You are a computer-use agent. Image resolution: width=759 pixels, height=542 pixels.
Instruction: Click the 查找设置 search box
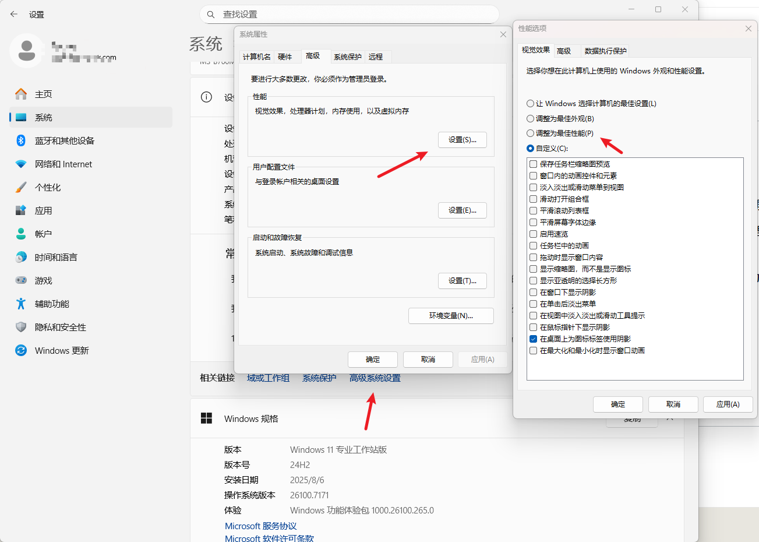tap(350, 14)
